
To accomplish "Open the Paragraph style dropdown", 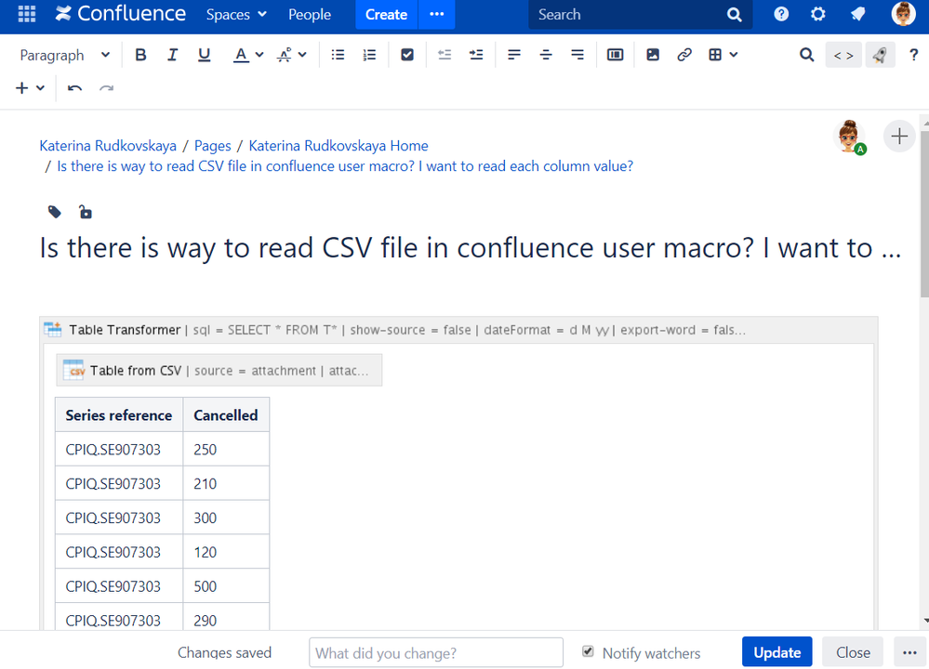I will pos(64,55).
